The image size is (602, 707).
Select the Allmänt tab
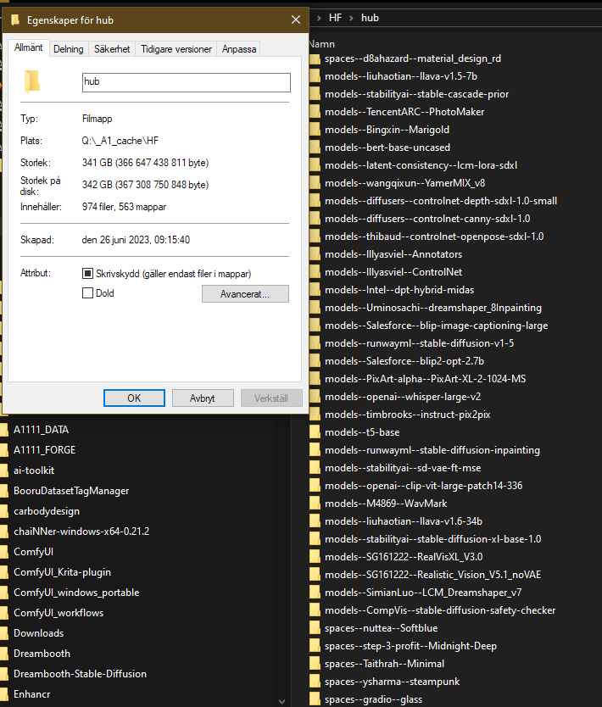29,47
